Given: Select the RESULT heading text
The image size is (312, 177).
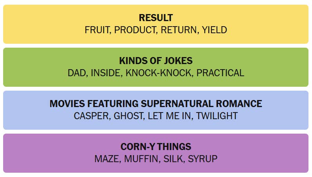Looking at the screenshot, I should [156, 18].
